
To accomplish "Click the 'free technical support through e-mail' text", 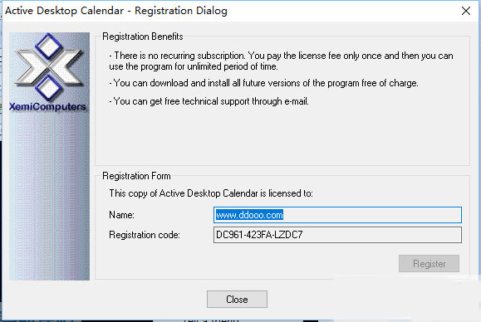I will click(209, 101).
